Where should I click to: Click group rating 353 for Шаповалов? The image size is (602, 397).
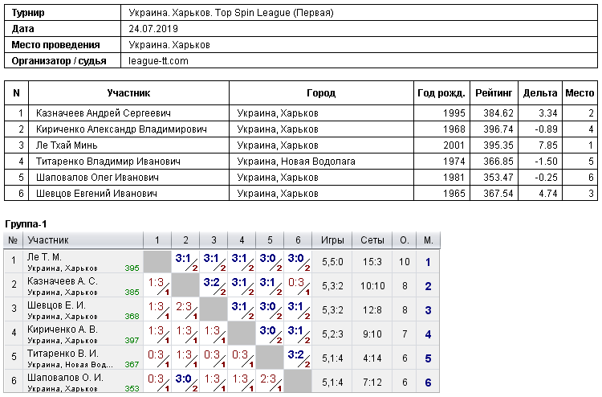tap(132, 388)
